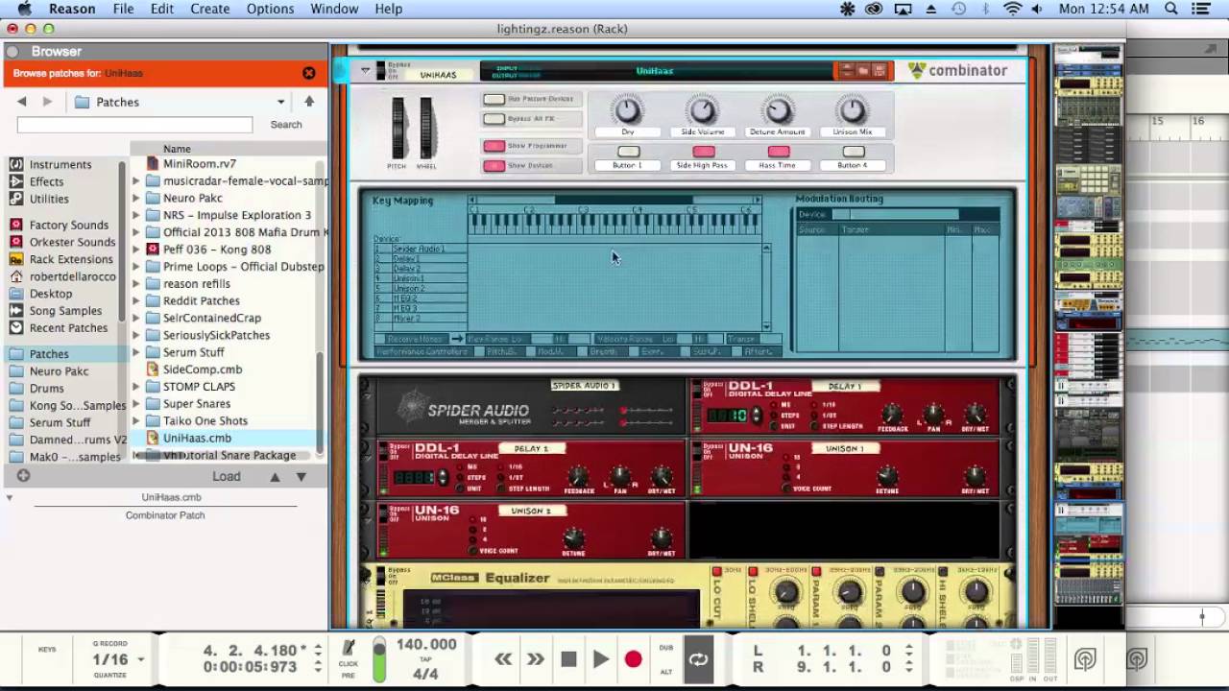This screenshot has width=1229, height=691.
Task: Select Song Samples in the browser sidebar
Action: (65, 311)
